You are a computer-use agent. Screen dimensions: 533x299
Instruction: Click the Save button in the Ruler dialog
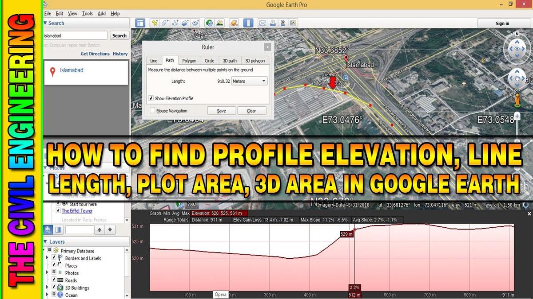pyautogui.click(x=222, y=110)
